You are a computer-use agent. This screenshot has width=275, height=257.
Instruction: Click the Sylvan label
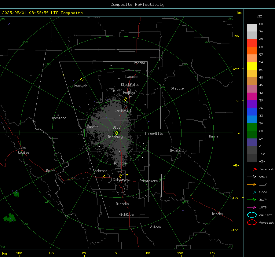click(117, 90)
